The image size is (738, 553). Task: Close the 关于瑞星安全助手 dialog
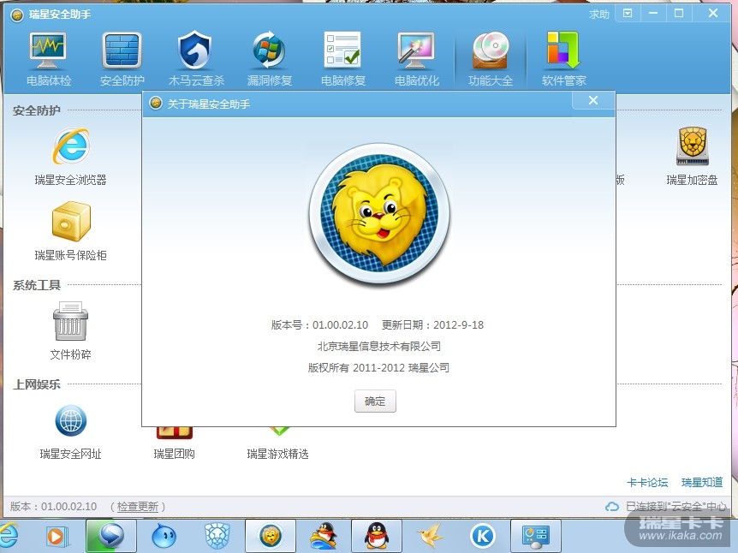pos(593,100)
